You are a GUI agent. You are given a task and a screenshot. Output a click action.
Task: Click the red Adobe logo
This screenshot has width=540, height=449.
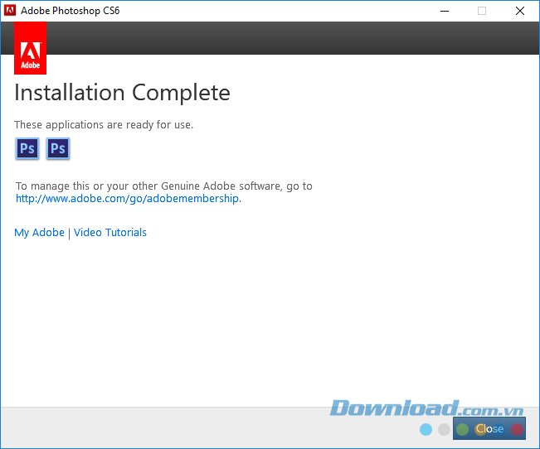[x=31, y=48]
